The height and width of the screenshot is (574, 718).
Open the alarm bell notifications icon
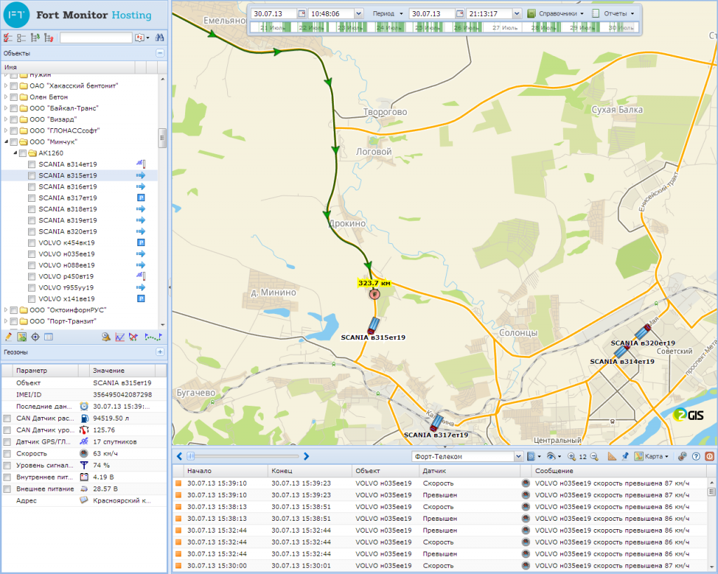(x=107, y=337)
